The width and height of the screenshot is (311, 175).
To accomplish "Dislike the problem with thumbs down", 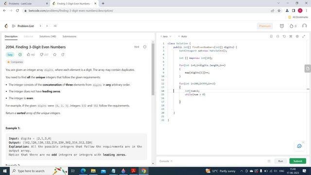I will [41, 54].
